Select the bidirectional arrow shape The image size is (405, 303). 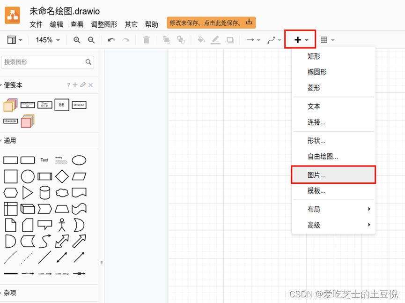tap(62, 241)
